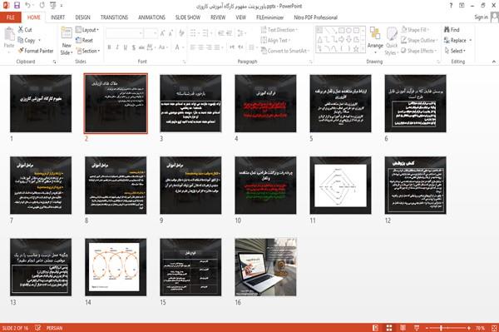
Task: Adjust the zoom slider handle
Action: 441,328
